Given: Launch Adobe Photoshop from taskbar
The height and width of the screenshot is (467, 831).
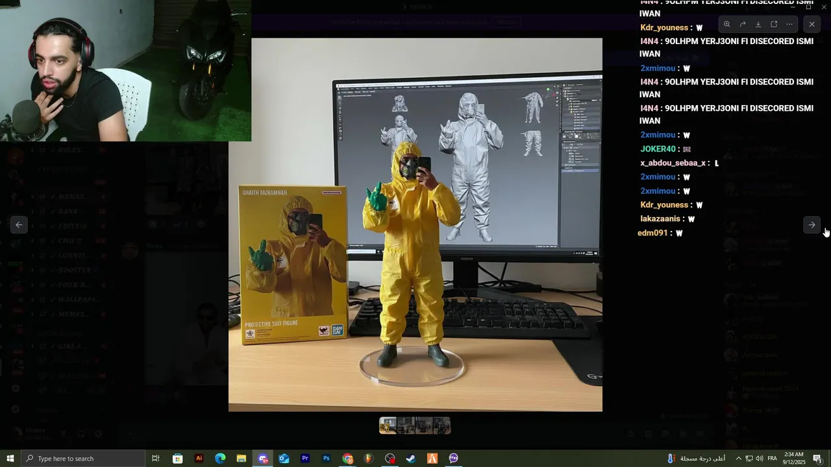Looking at the screenshot, I should pyautogui.click(x=327, y=459).
